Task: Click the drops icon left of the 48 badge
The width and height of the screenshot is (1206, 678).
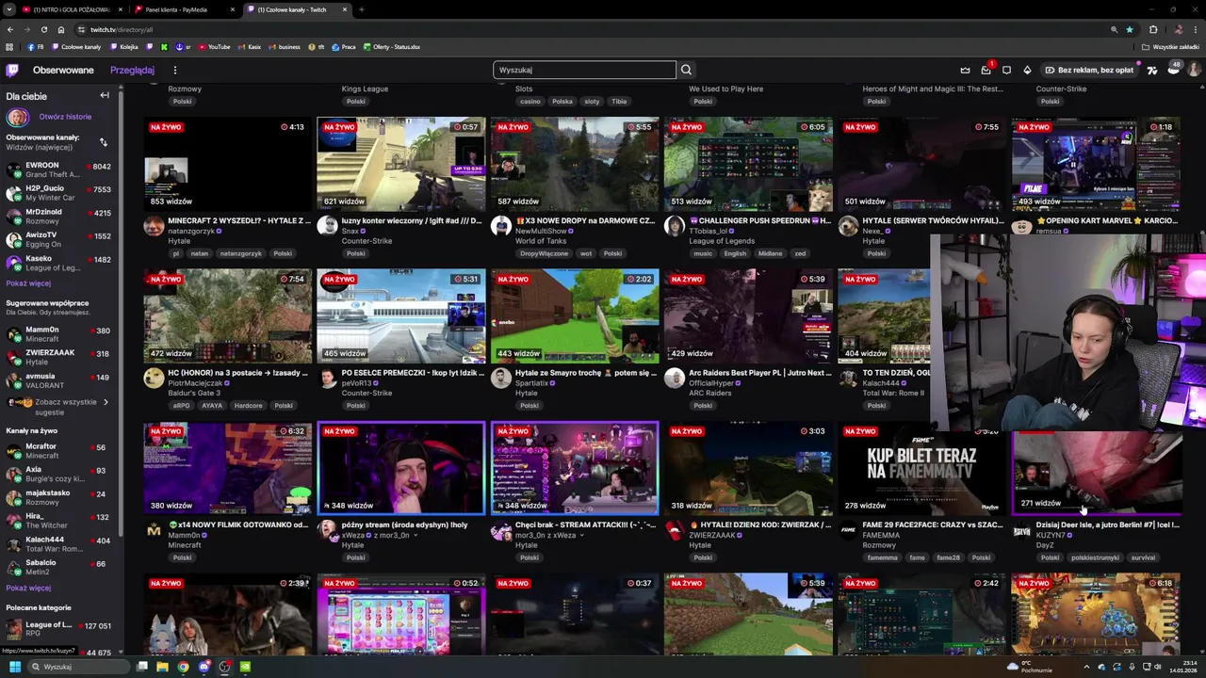Action: click(x=1151, y=70)
